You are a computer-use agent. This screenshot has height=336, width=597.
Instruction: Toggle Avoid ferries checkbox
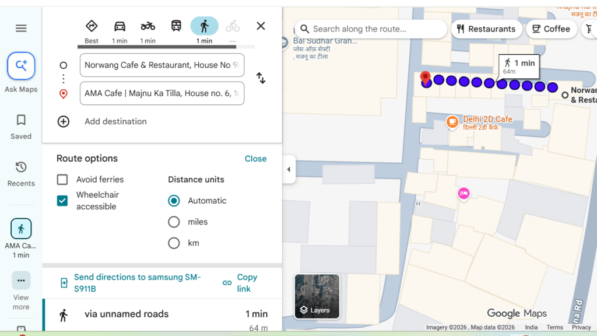click(62, 180)
